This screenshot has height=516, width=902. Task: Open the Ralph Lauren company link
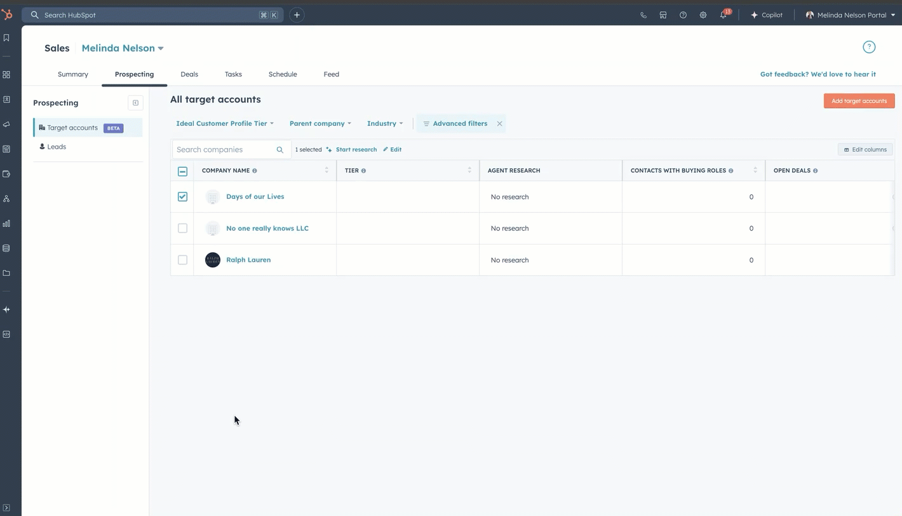[248, 260]
